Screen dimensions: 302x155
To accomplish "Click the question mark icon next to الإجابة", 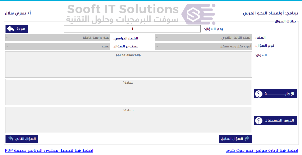I will coord(258,94).
